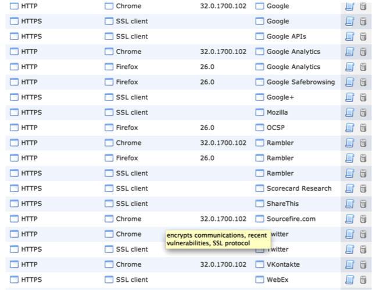Delete the VKontakte row
376x290 pixels.
[x=363, y=264]
